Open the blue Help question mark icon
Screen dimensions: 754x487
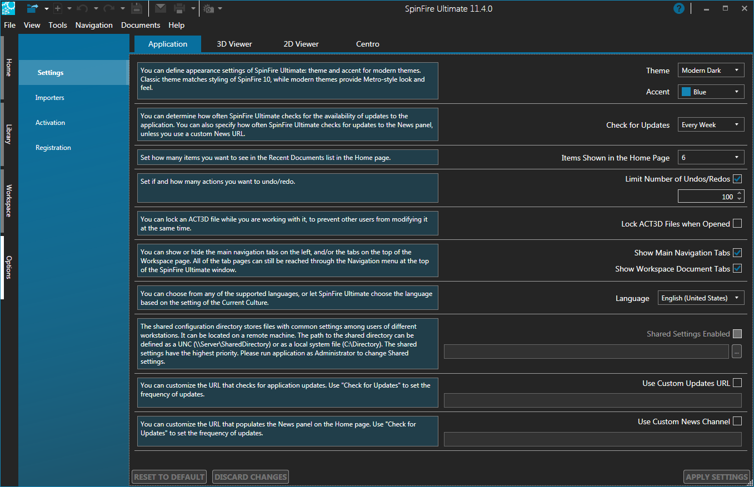pos(678,8)
